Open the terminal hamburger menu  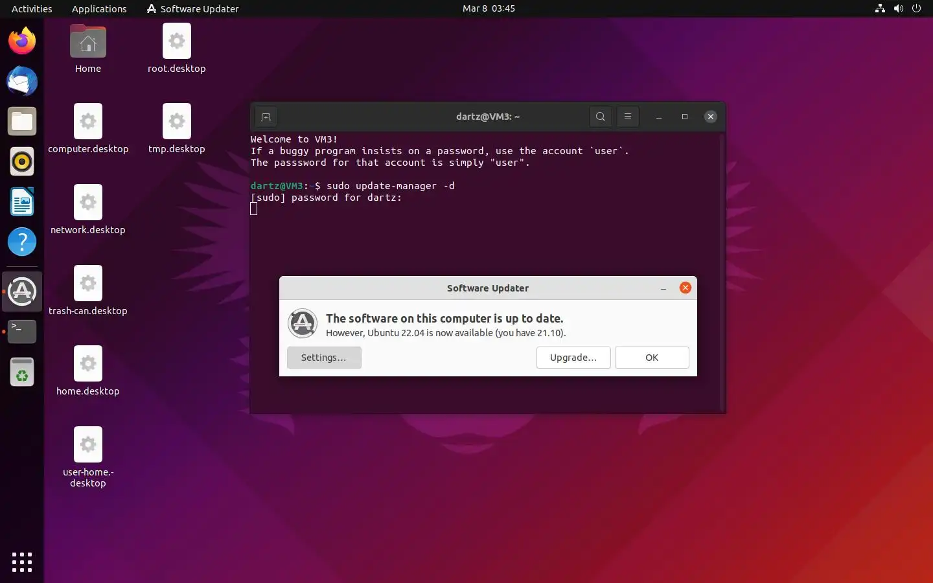[628, 117]
